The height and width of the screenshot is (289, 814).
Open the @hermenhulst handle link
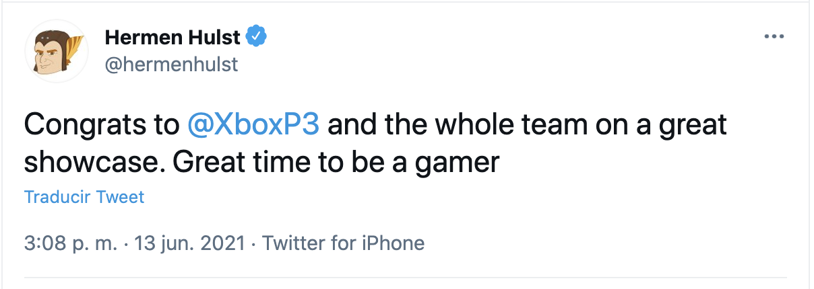[171, 65]
